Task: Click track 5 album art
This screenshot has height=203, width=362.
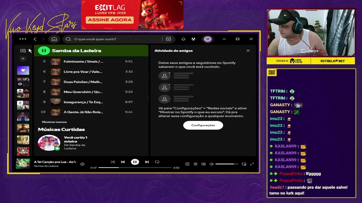Action: pyautogui.click(x=55, y=61)
